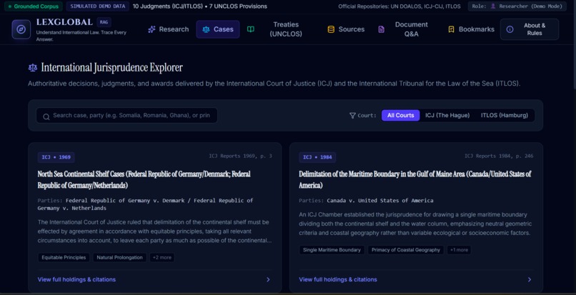Click the LEXGLOBAL brand name
The image size is (576, 295).
click(64, 22)
